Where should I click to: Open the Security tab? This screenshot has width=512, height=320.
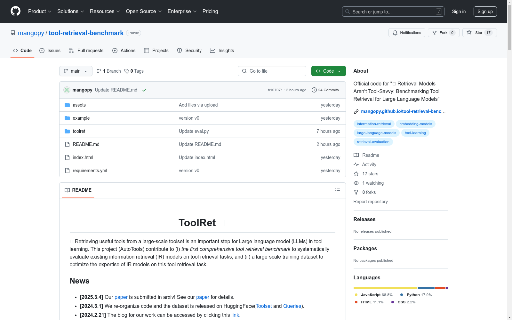189,51
